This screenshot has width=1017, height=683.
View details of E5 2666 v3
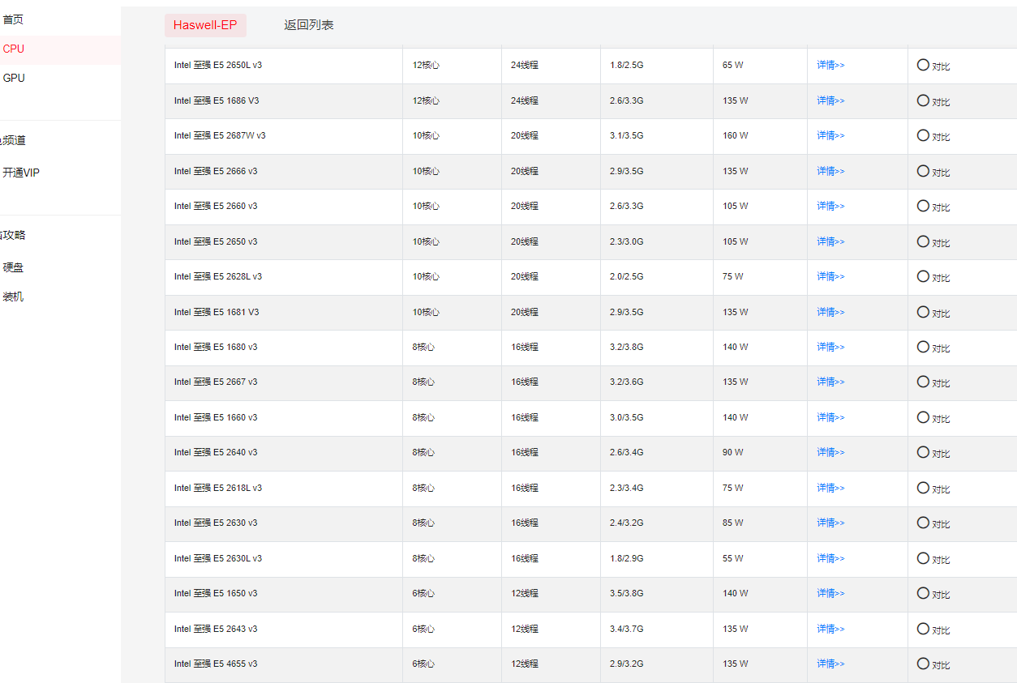[830, 171]
